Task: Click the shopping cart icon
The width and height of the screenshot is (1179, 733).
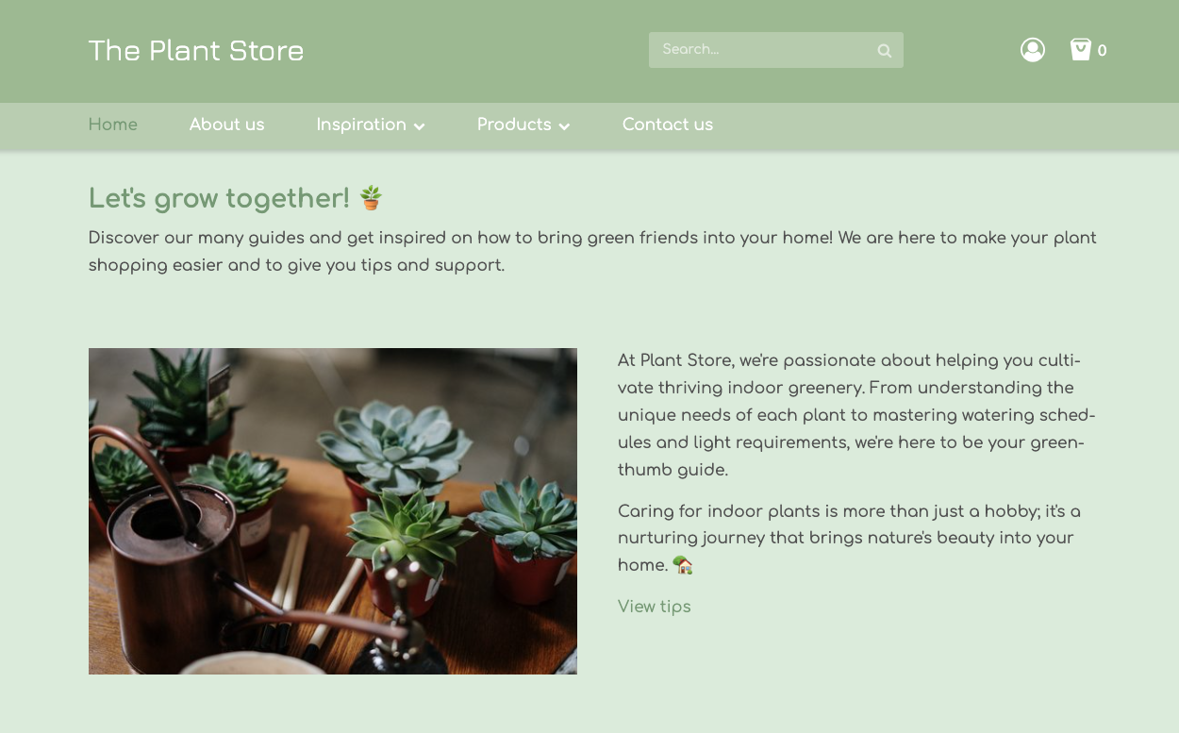Action: point(1080,50)
